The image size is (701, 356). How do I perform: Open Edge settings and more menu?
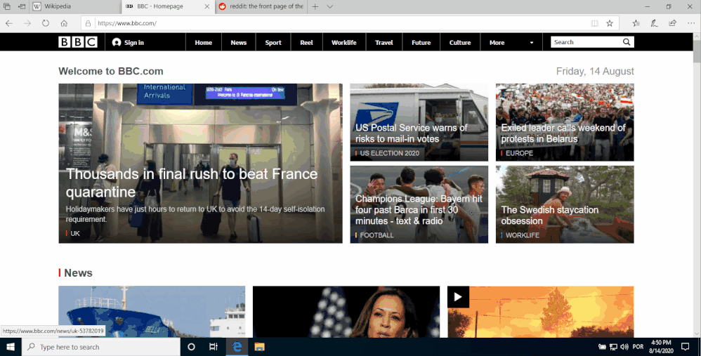(x=691, y=23)
